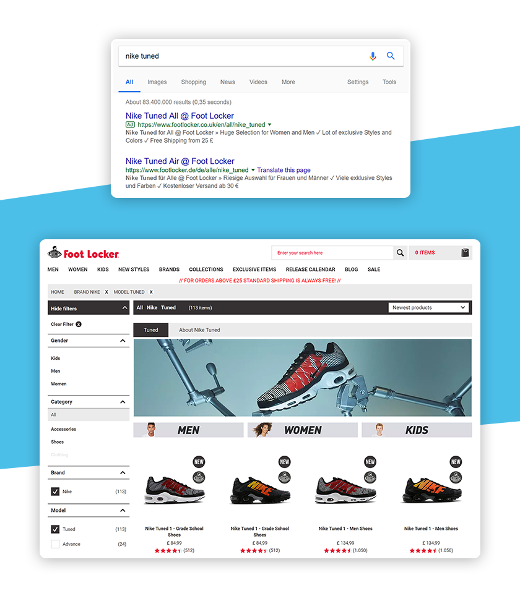
Task: Open the Nike Tuned All @ Foot Locker result
Action: click(x=180, y=116)
